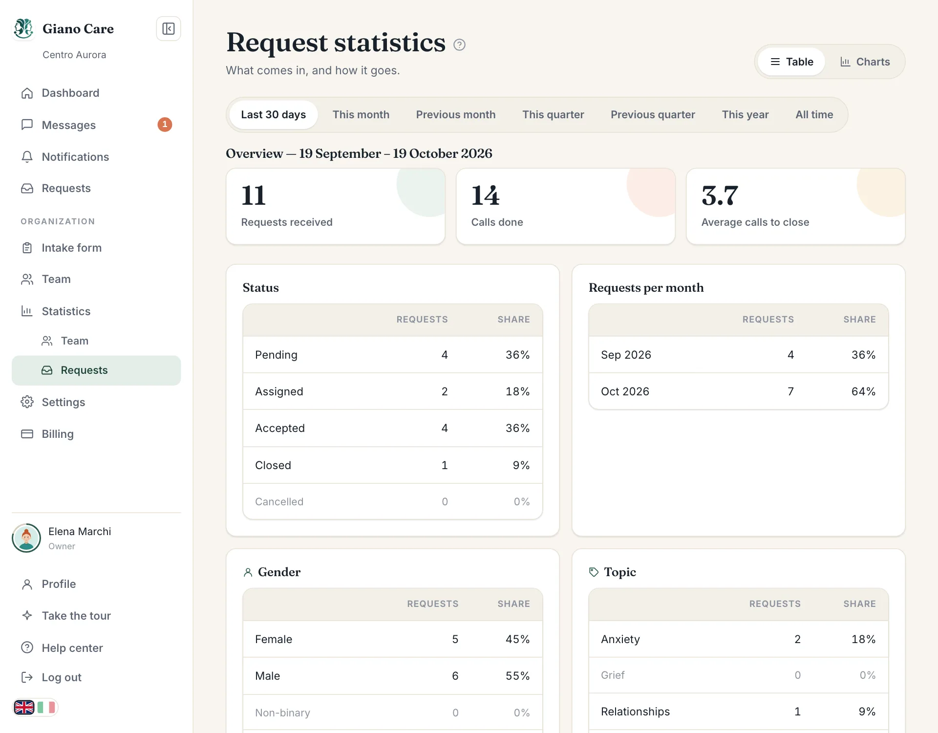Screen dimensions: 938x733
Task: Click the Giano Care logo
Action: click(23, 28)
